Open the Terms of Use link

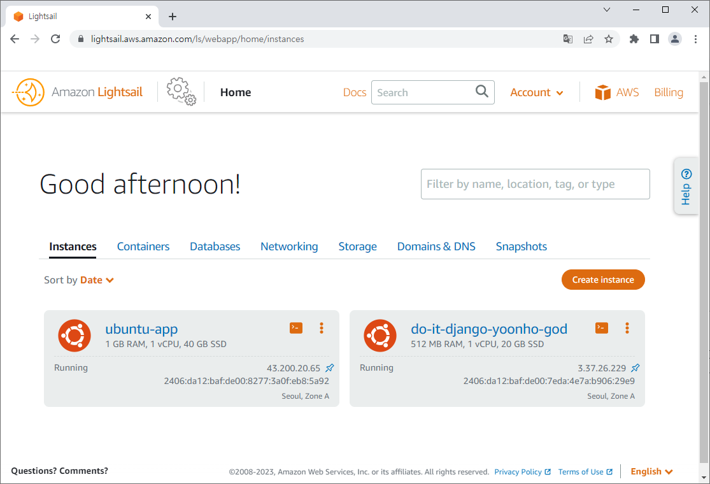(x=585, y=472)
